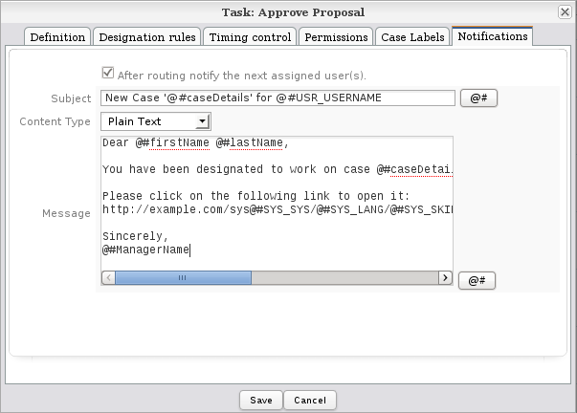Cancel the task dialog
This screenshot has height=413, width=577.
click(x=310, y=401)
